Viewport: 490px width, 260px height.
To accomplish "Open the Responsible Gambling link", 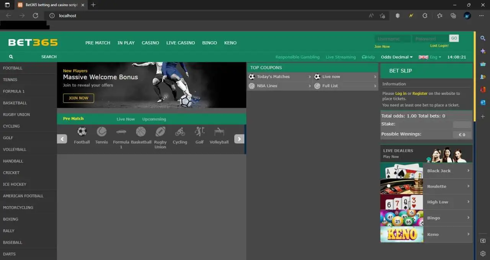I will pyautogui.click(x=297, y=57).
